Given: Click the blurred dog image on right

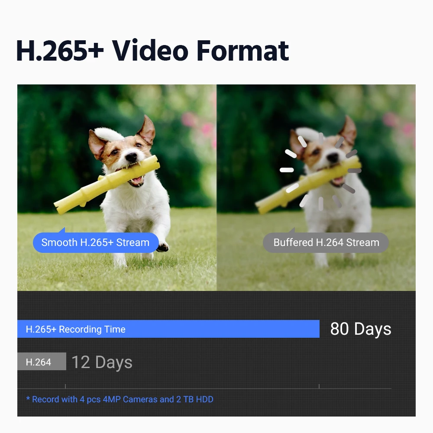Looking at the screenshot, I should 316,187.
